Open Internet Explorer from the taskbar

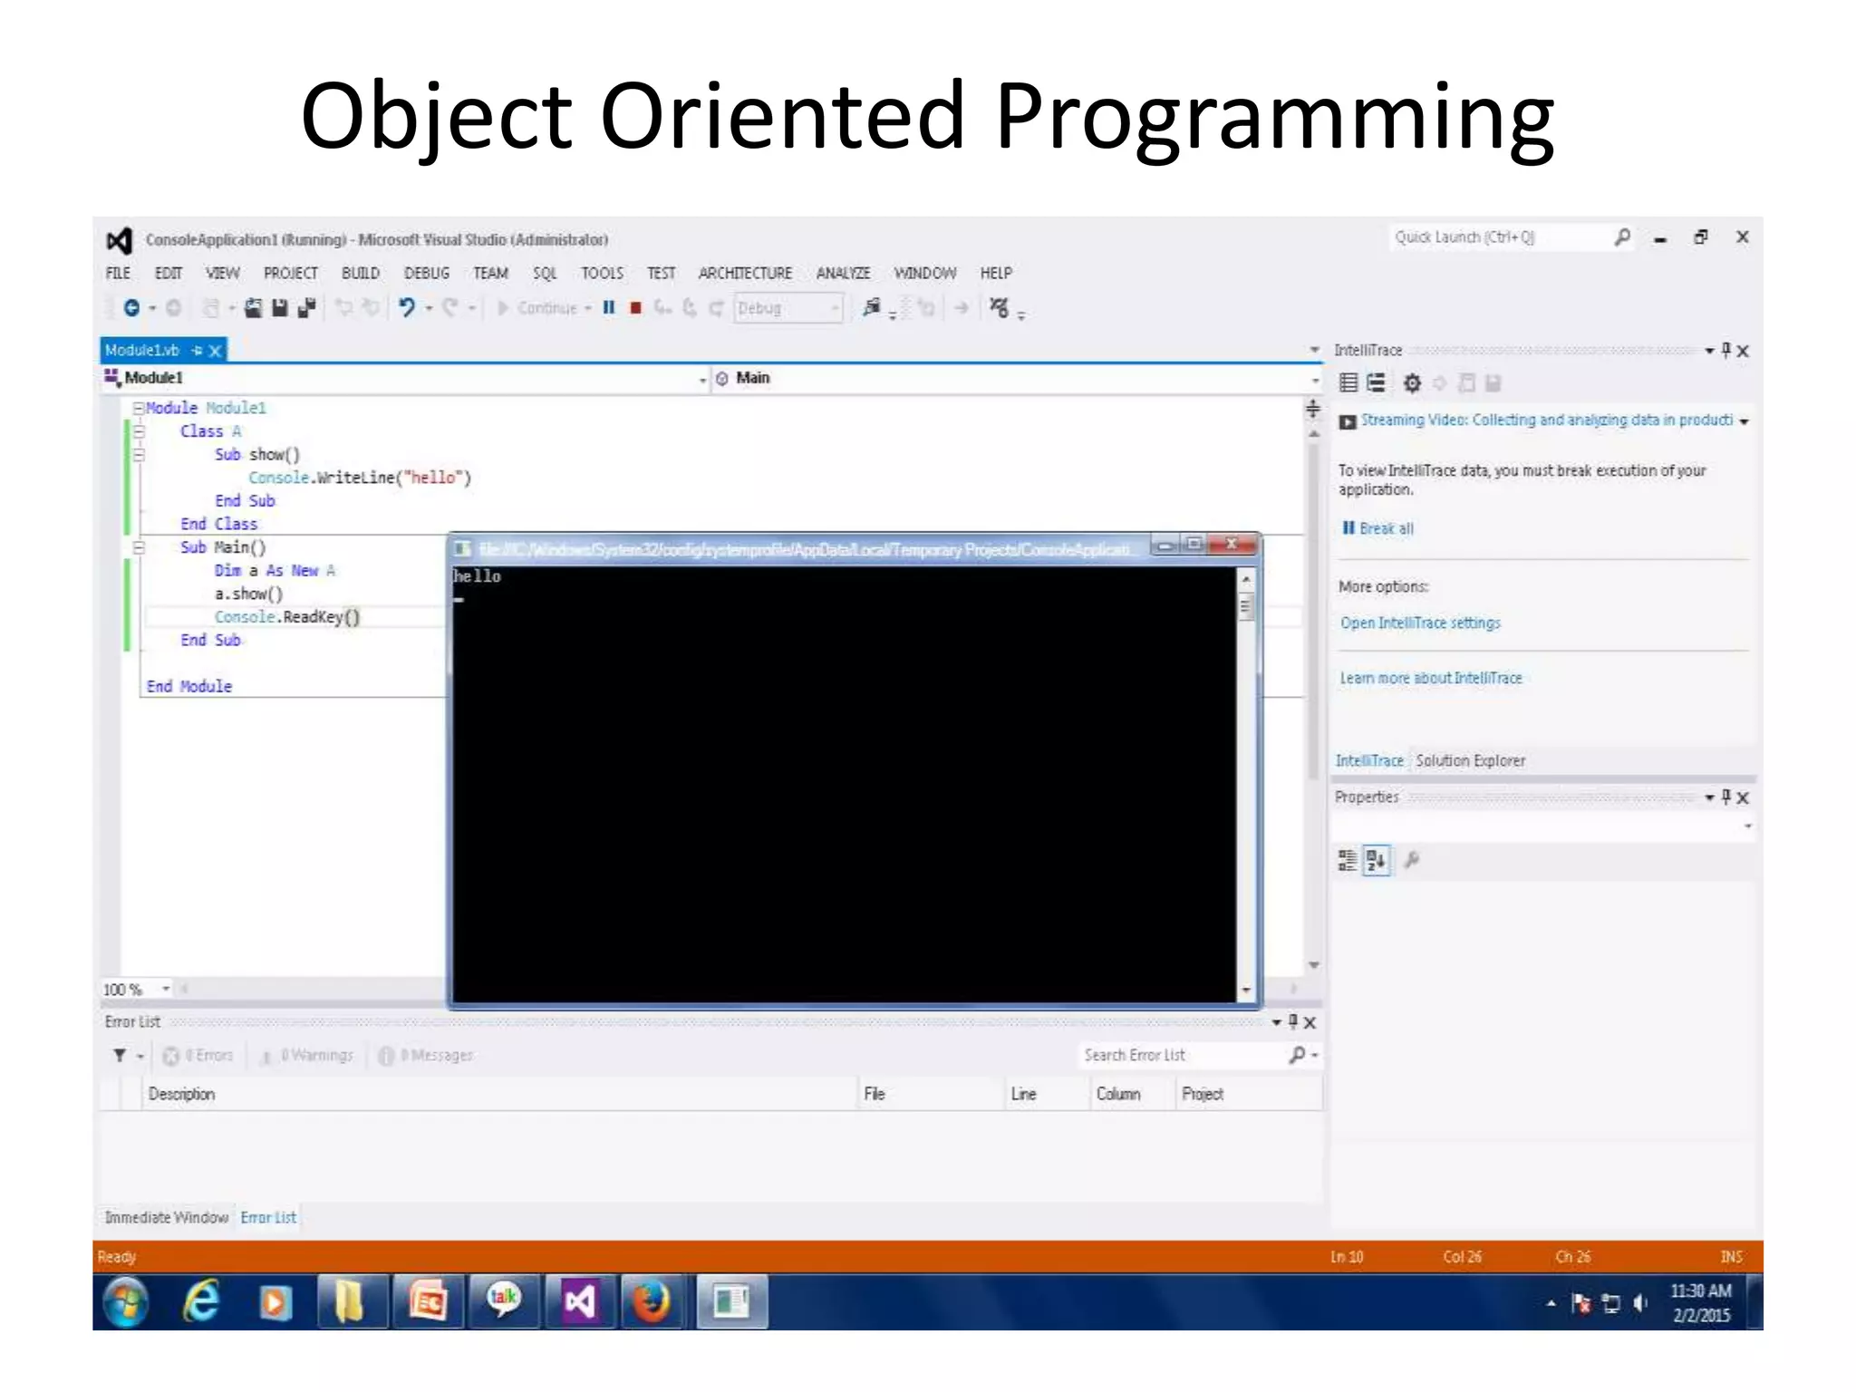[x=201, y=1302]
